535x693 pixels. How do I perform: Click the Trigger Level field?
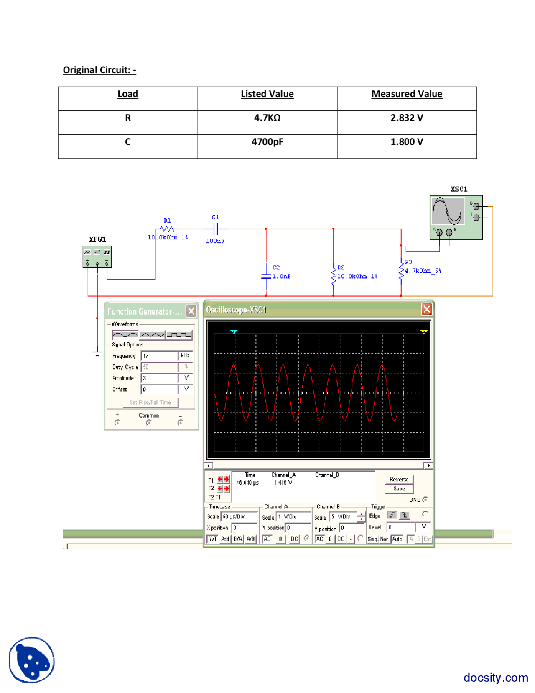pyautogui.click(x=401, y=527)
